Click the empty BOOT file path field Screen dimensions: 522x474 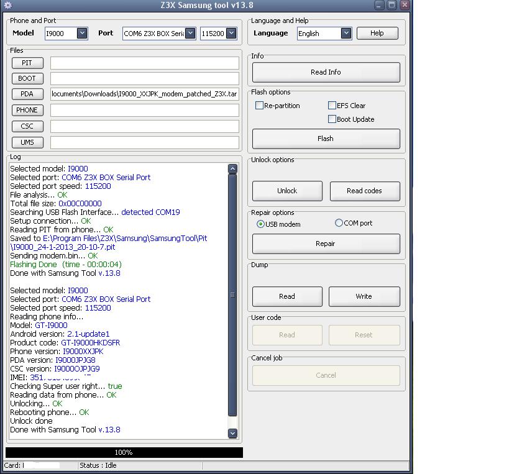coord(144,78)
